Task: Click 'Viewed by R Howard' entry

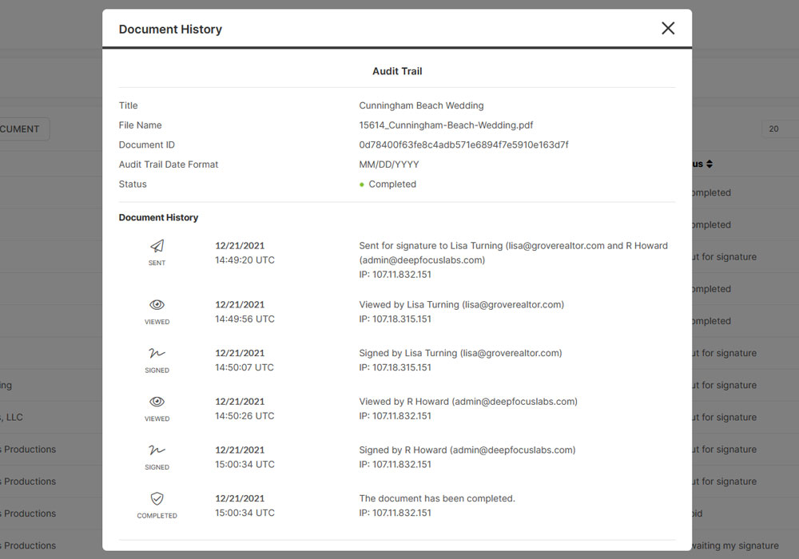Action: [467, 401]
